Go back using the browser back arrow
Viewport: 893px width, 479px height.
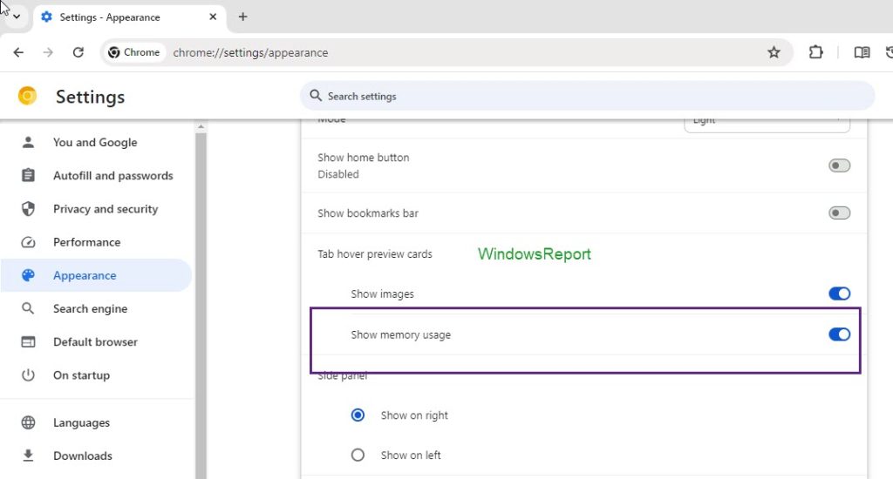[18, 52]
